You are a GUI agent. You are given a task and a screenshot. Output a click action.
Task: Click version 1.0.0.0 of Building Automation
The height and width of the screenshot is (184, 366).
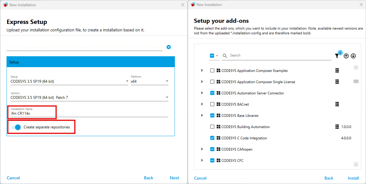click(x=346, y=127)
